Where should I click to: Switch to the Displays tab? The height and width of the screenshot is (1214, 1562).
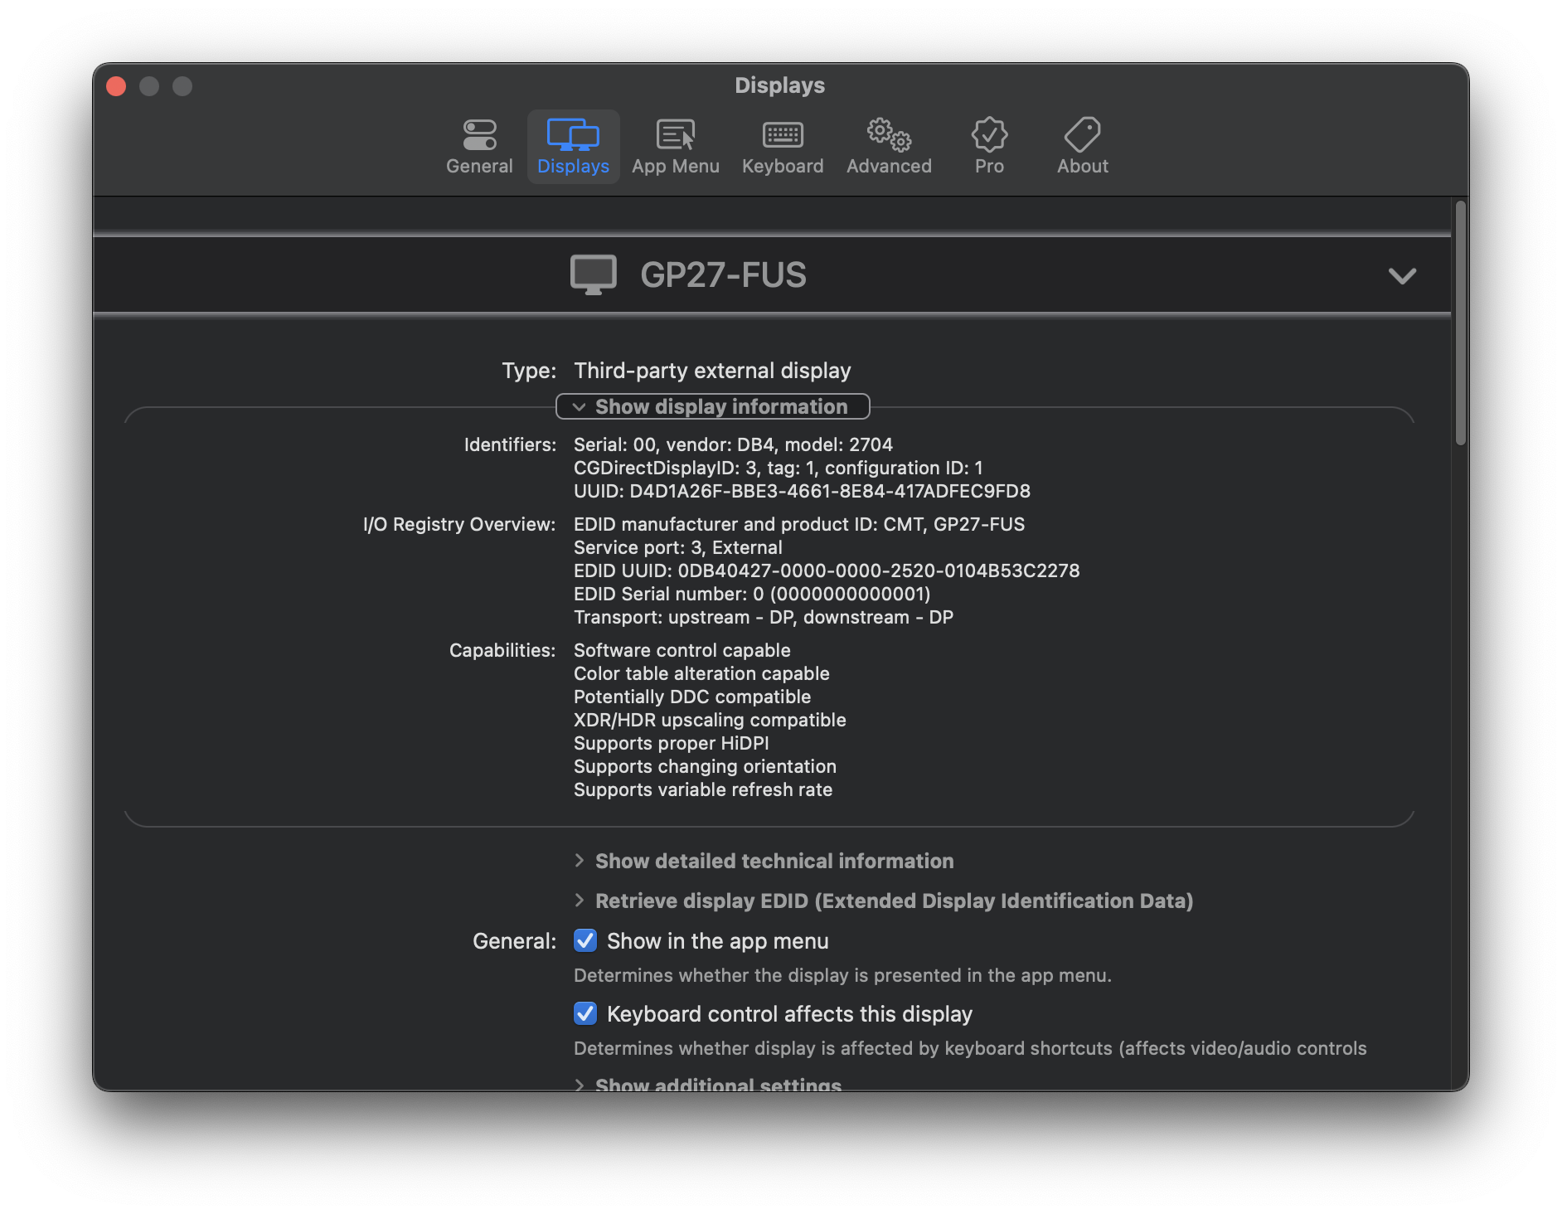click(574, 147)
